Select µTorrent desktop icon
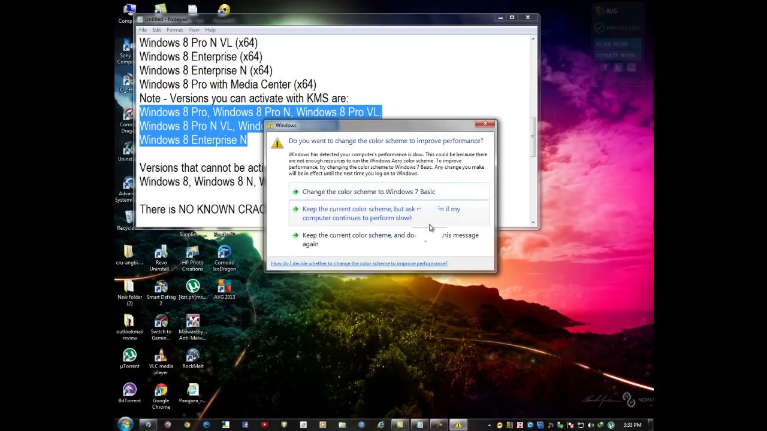This screenshot has width=767, height=431. (129, 359)
